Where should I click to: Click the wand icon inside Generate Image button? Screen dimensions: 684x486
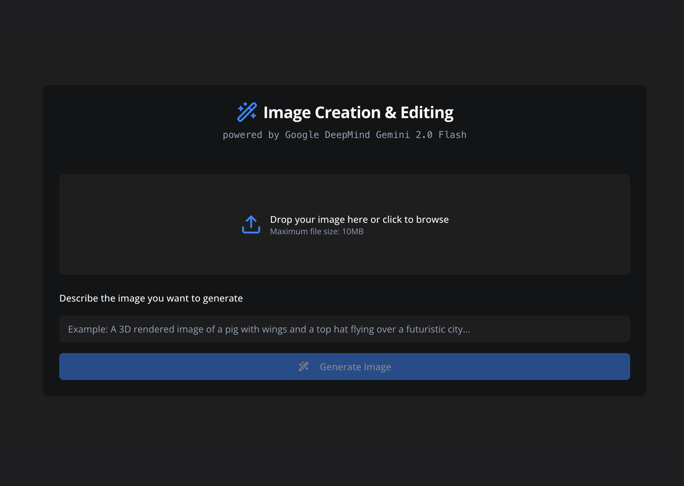click(304, 367)
